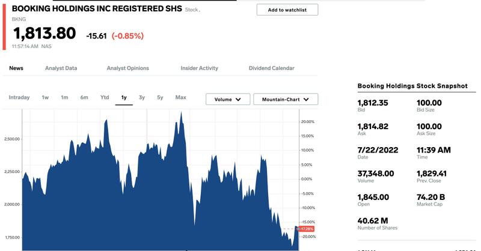Viewport: 481px width, 251px height.
Task: Click the 1,813.80 stock price
Action: click(44, 33)
